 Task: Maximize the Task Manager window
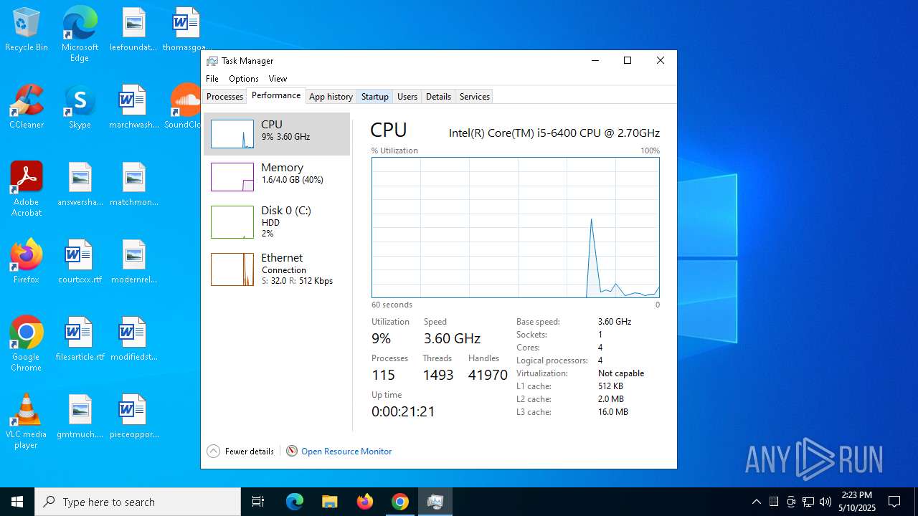[628, 61]
